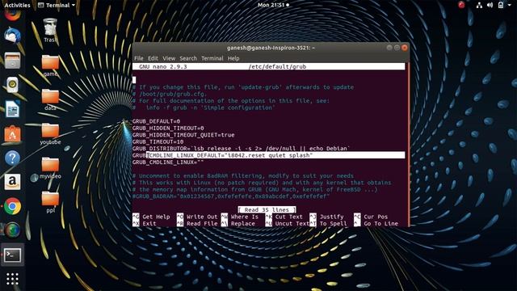Open Google Chrome from the dock
The width and height of the screenshot is (517, 291).
13,206
